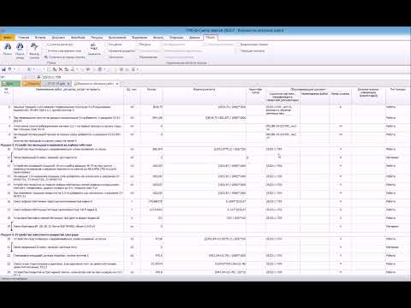
Task: Switch to the Главная ribbon tab
Action: click(x=24, y=38)
